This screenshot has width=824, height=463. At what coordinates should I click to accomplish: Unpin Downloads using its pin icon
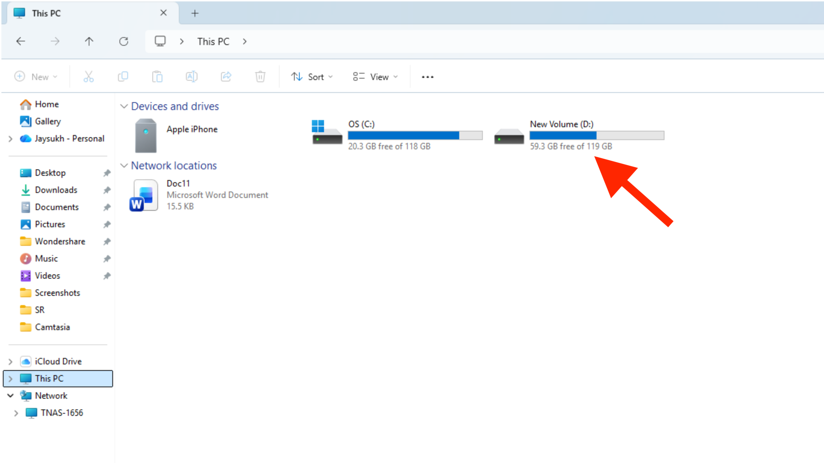click(107, 190)
